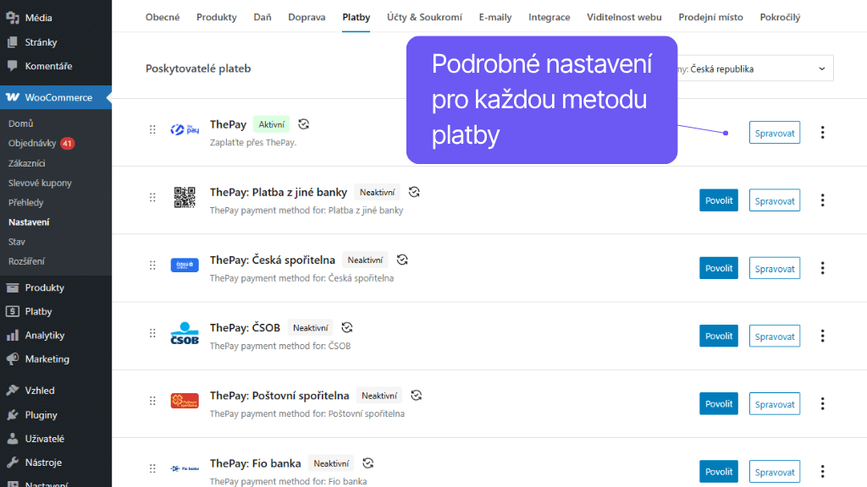Open the three-dot menu for ČSOB
This screenshot has width=867, height=487.
pos(823,336)
